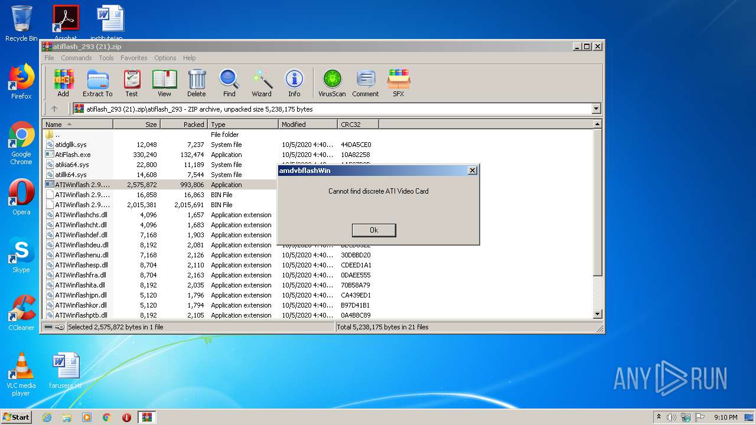Run VirusScan on the archive
Screen dimensions: 756x425
tap(332, 83)
